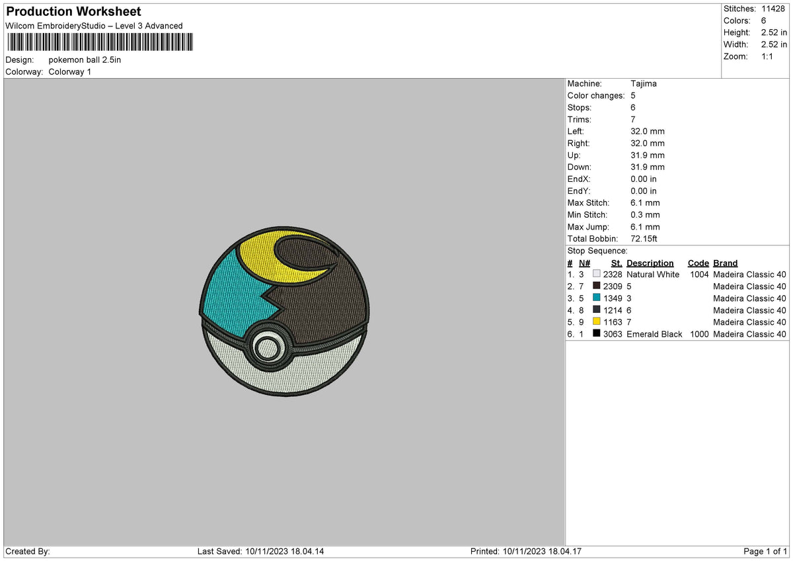Click the dark brown 2309 color swatch

click(x=597, y=286)
